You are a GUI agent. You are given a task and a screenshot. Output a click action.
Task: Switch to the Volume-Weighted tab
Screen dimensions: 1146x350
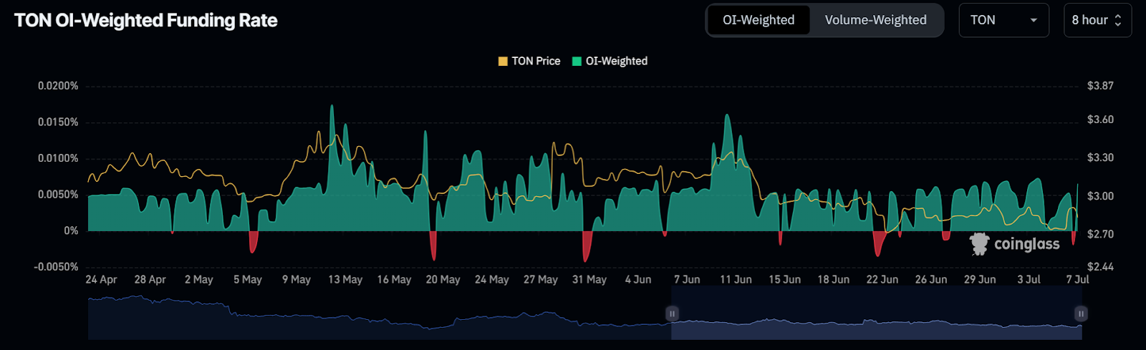[x=875, y=20]
